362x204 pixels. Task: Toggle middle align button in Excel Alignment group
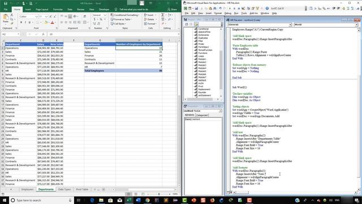pos(66,16)
